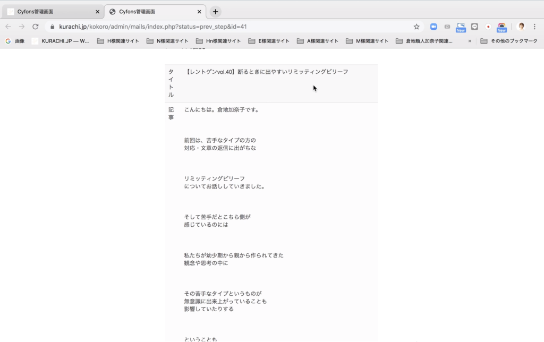
Task: Go back to the previous page
Action: pos(8,27)
